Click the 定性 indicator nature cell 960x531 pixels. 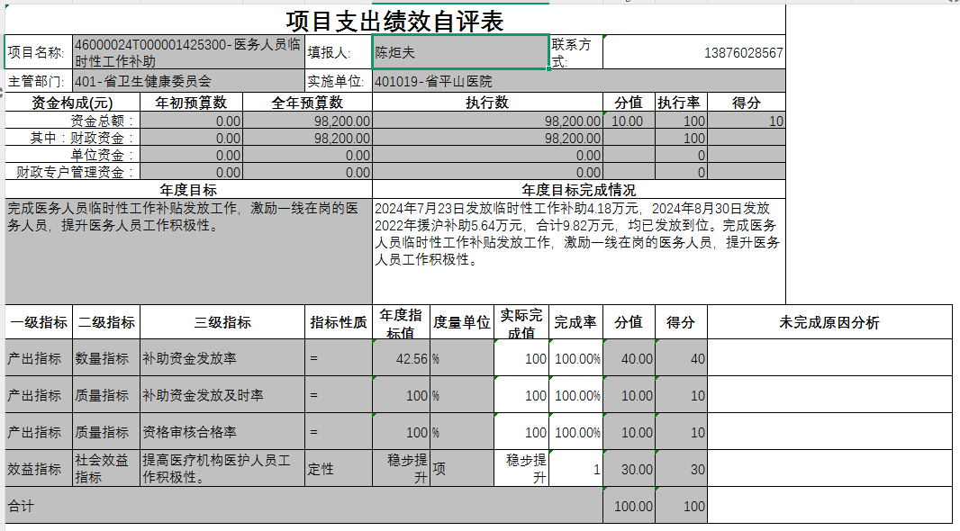[339, 468]
